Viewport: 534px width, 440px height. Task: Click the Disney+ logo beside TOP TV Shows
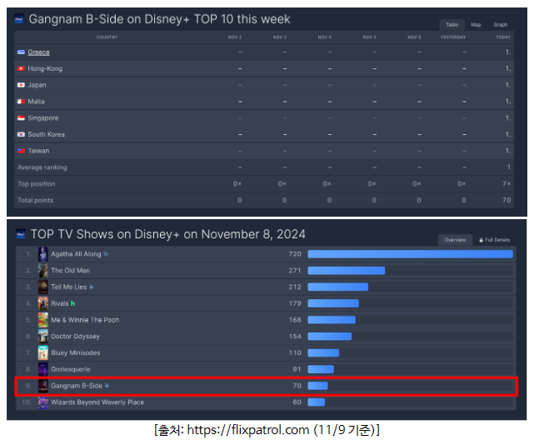(x=21, y=234)
